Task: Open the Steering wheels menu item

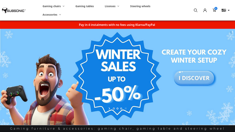Action: click(x=140, y=6)
